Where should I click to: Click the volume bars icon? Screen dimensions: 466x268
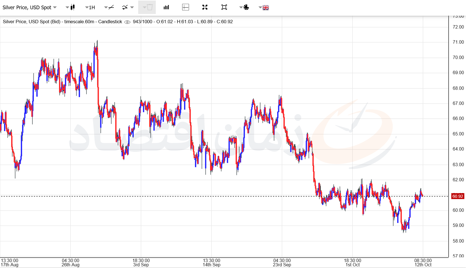point(166,7)
